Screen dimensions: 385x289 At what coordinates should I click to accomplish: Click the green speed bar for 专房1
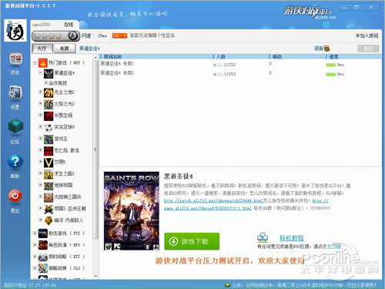330,65
